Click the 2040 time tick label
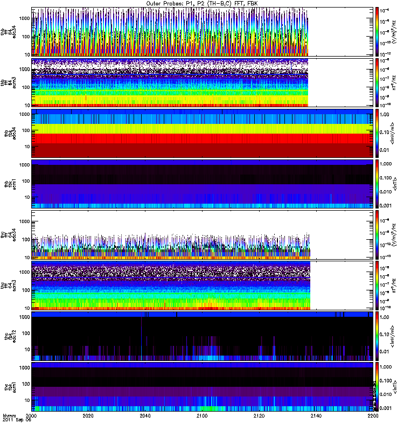Image resolution: width=404 pixels, height=431 pixels. coord(145,416)
